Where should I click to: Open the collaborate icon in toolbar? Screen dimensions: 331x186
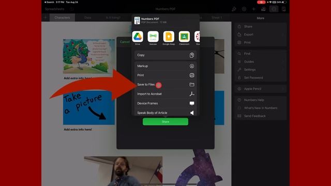264,9
